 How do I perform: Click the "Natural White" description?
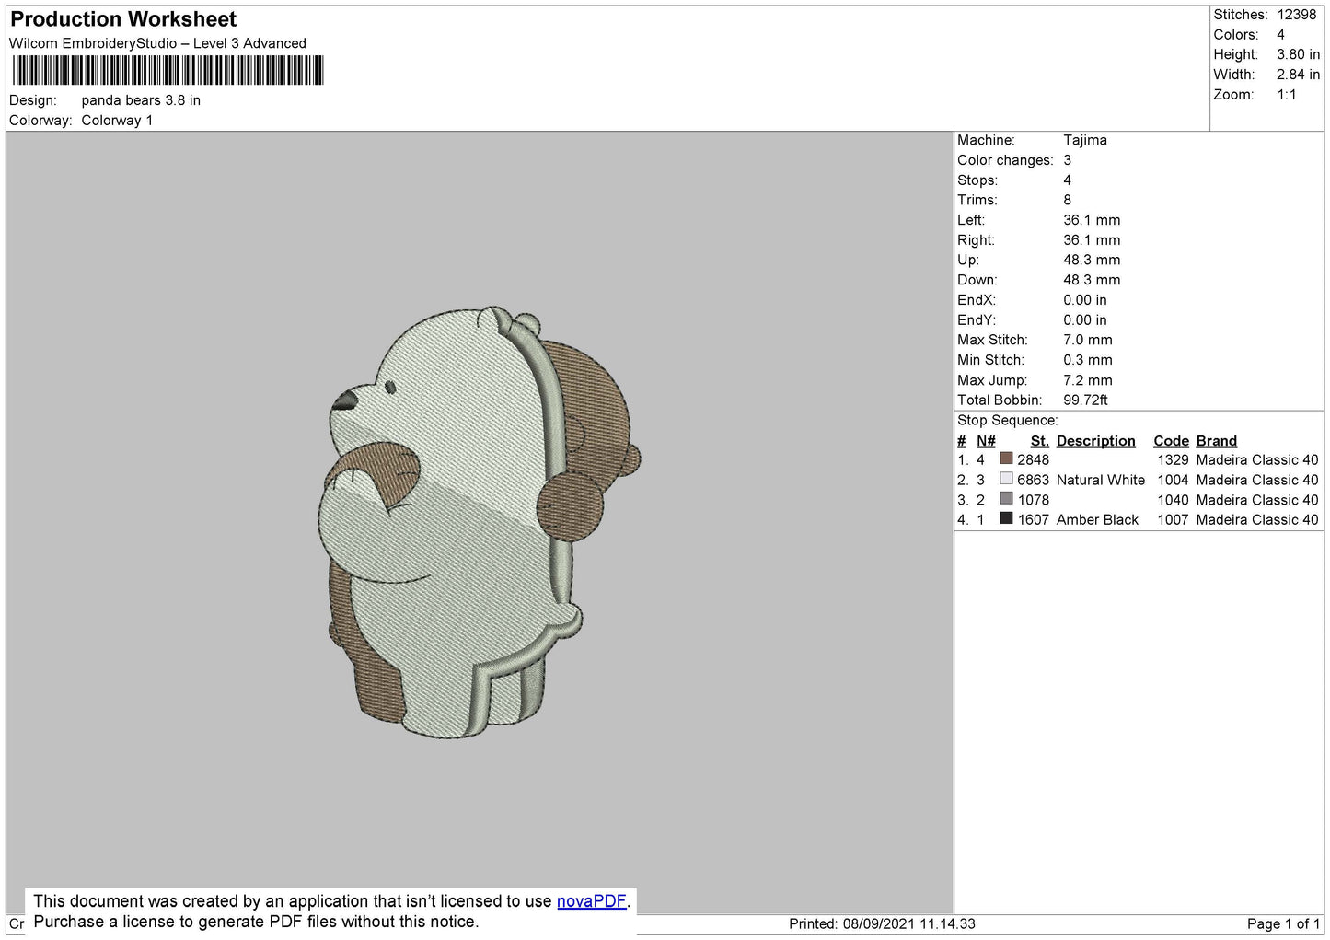tap(1101, 480)
